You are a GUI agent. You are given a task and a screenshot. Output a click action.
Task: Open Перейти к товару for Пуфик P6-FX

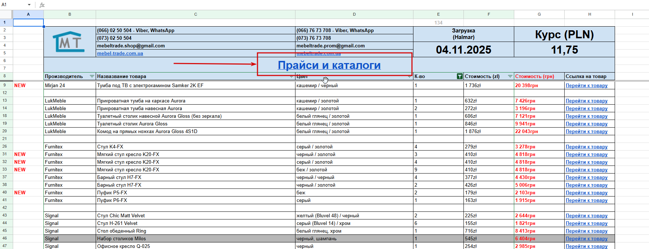[x=587, y=201]
